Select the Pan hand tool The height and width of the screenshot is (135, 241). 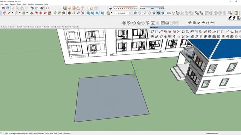74,13
